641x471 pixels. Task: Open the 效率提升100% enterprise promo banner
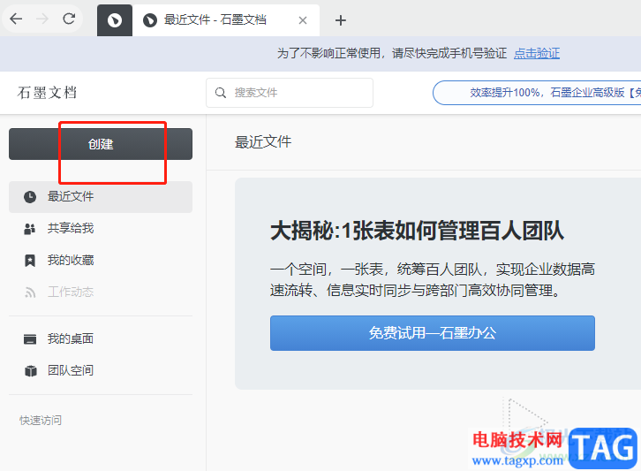537,93
